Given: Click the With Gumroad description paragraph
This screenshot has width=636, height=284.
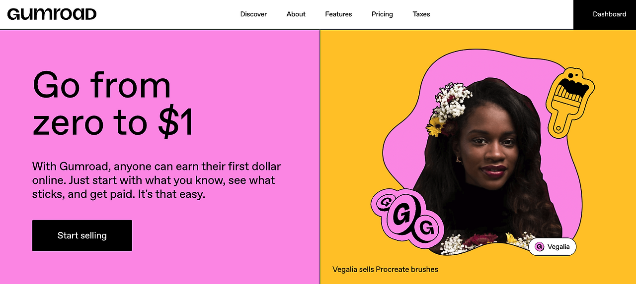Looking at the screenshot, I should (x=157, y=180).
